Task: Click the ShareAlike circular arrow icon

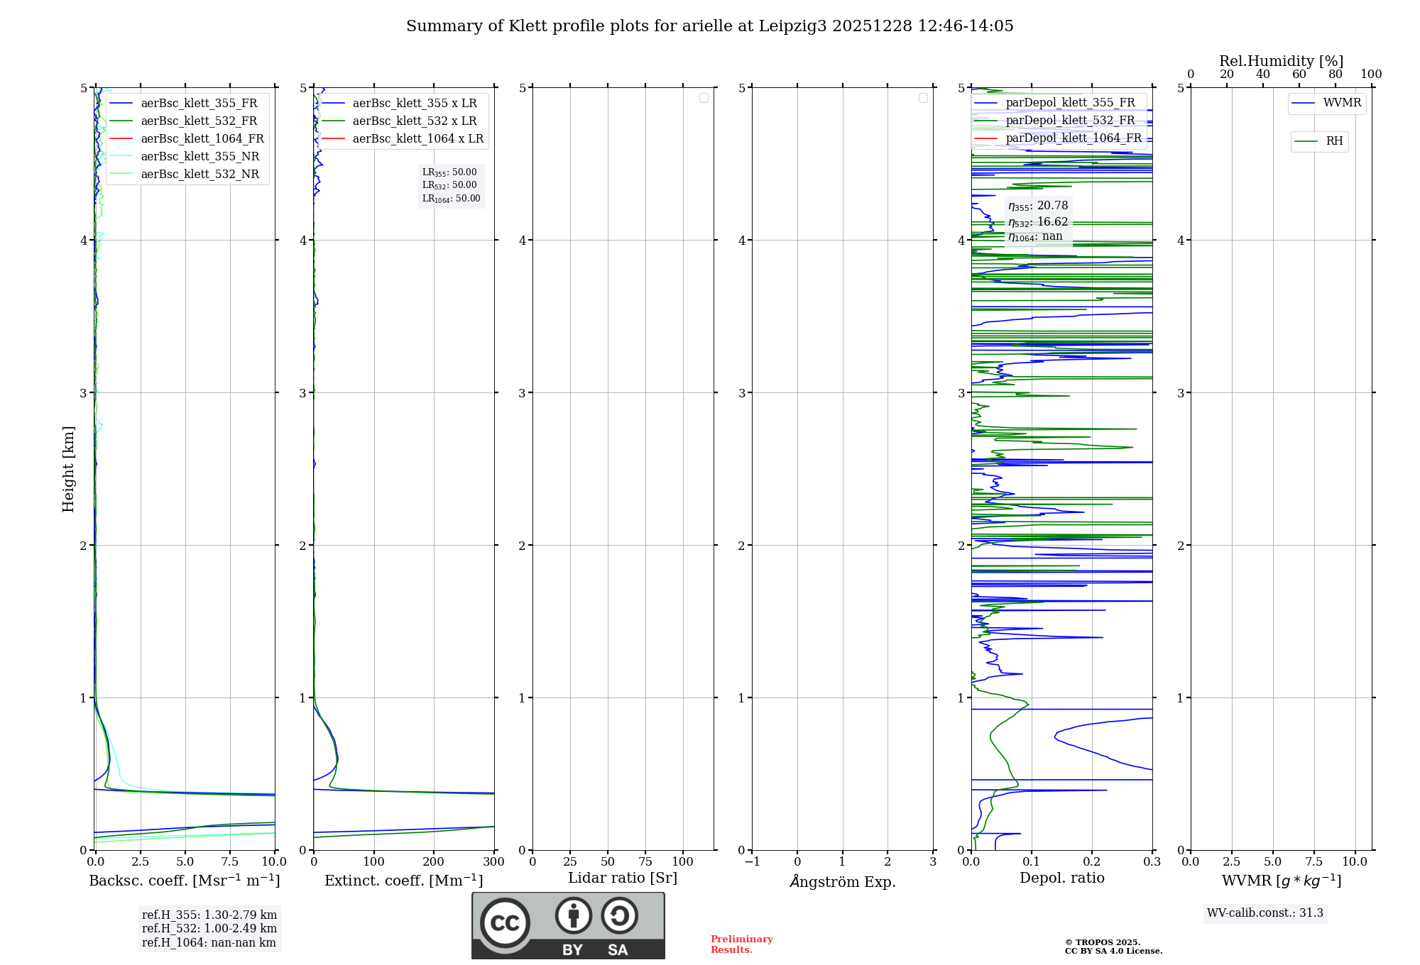Action: click(x=619, y=915)
